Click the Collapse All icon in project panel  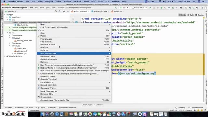[59, 11]
